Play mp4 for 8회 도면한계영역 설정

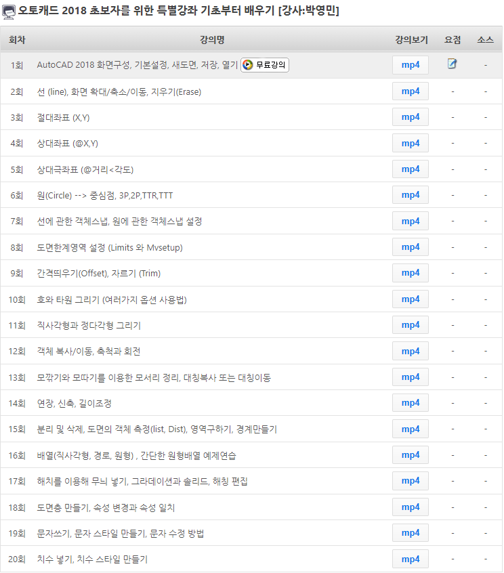[411, 247]
